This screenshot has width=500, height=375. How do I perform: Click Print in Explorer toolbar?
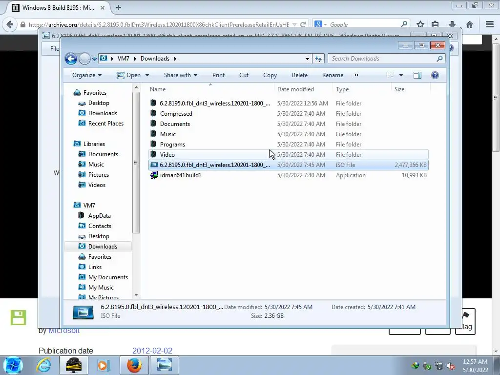coord(218,75)
